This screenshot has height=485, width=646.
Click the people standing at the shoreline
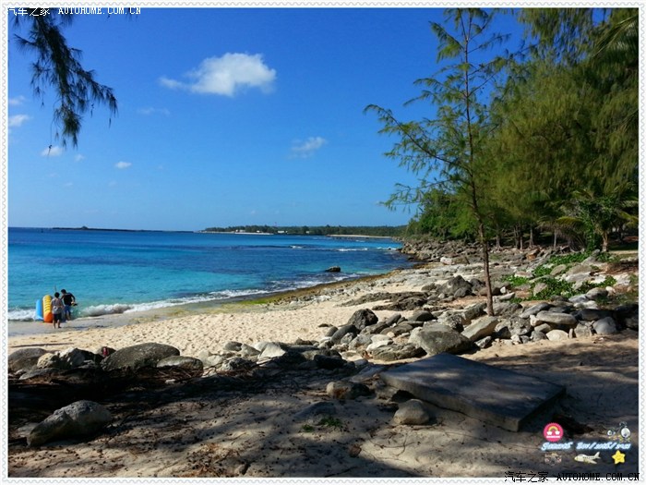62,308
